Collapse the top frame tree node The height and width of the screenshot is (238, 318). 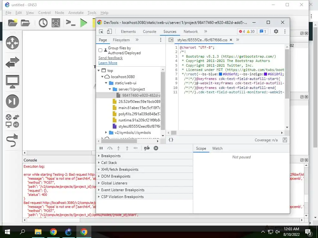(99, 70)
